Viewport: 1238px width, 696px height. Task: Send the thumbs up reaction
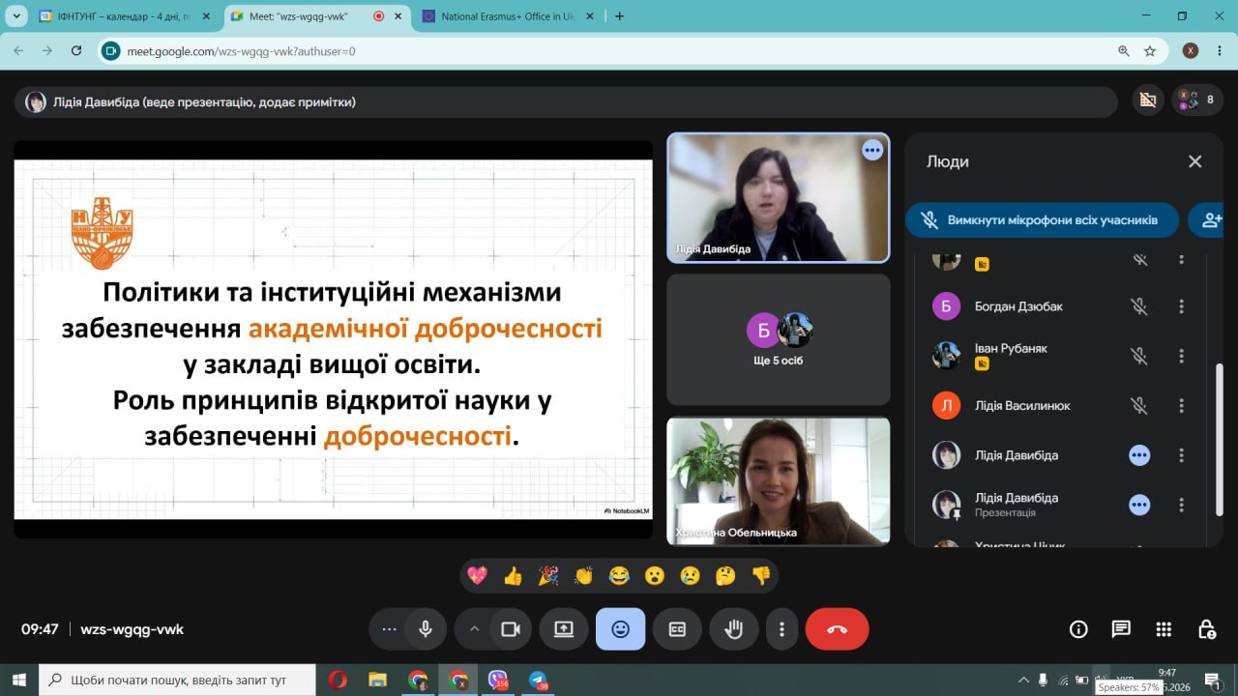[513, 576]
